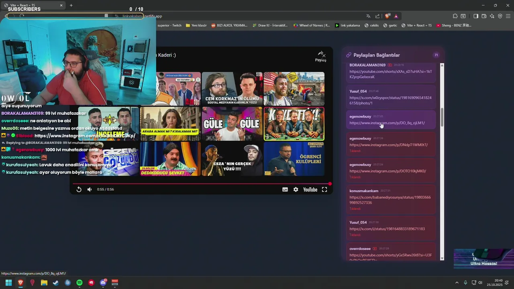
Task: Click the shared links scrollbar up arrow
Action: click(x=442, y=65)
